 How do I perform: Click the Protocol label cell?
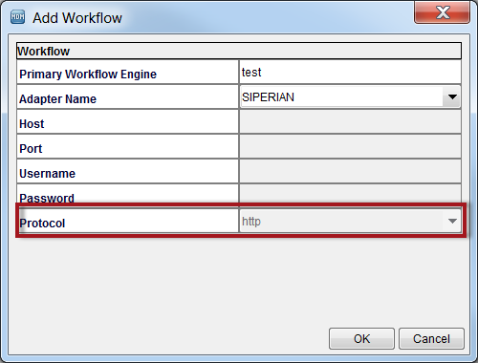coord(128,222)
